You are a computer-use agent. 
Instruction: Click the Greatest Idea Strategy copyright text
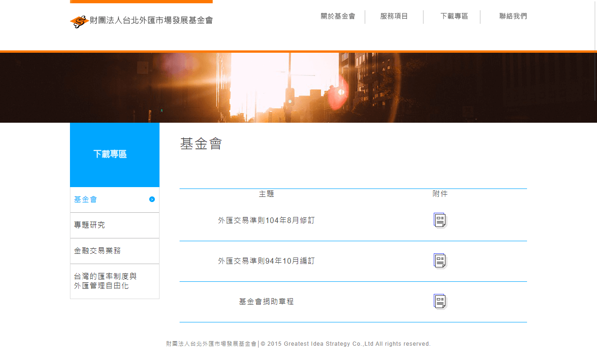pos(346,344)
